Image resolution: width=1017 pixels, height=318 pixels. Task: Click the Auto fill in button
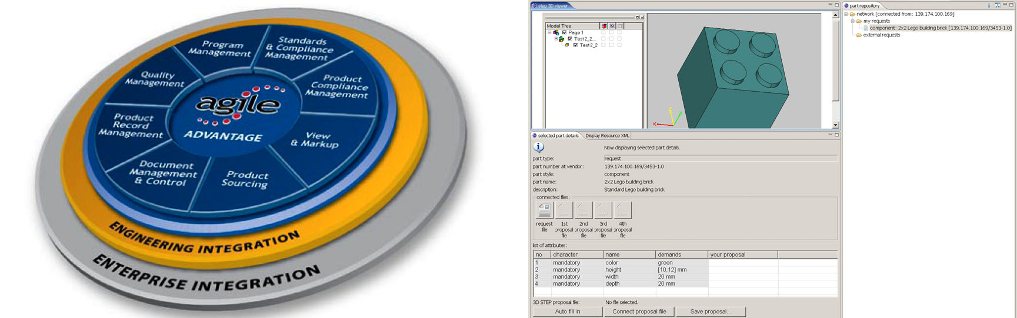[x=567, y=312]
